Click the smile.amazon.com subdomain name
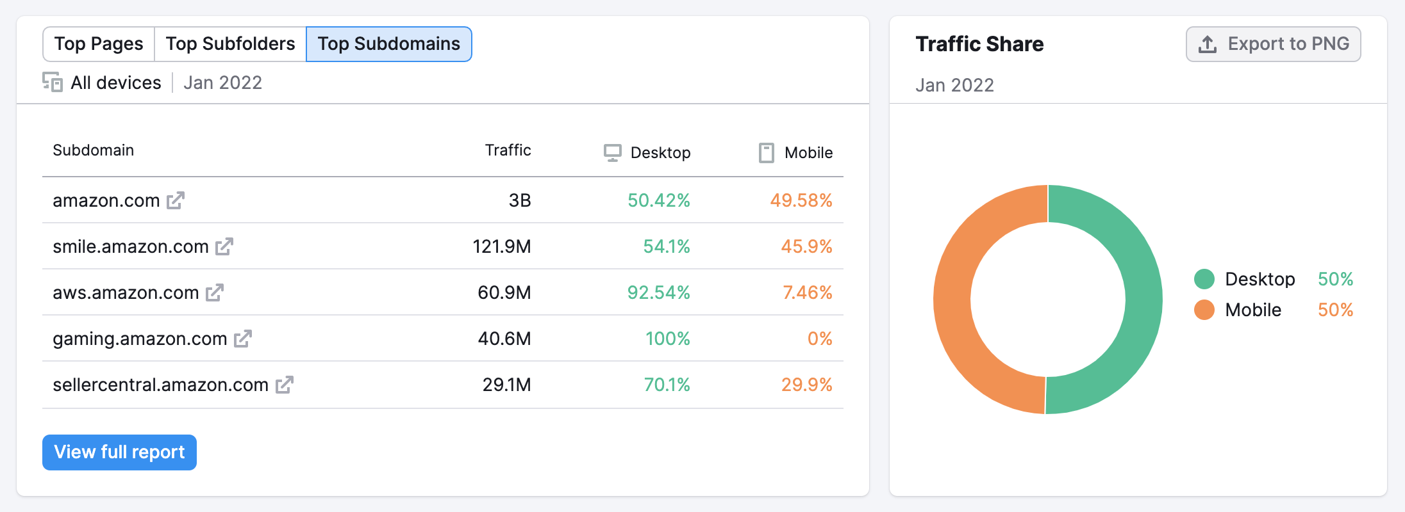1405x512 pixels. [x=131, y=246]
